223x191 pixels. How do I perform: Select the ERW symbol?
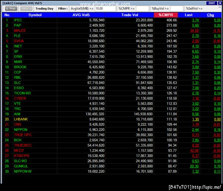coord(18,57)
